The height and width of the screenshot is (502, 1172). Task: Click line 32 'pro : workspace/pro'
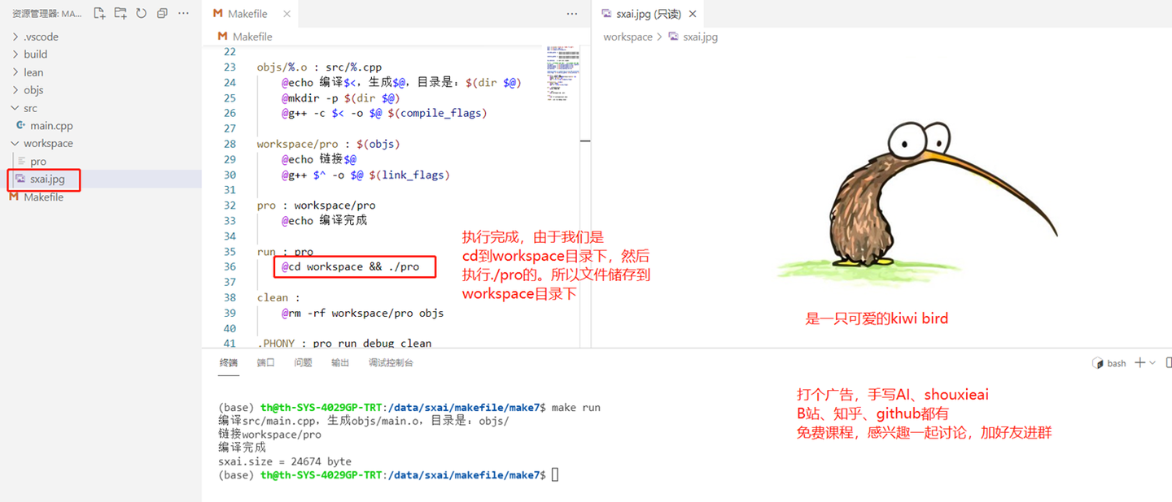coord(316,206)
